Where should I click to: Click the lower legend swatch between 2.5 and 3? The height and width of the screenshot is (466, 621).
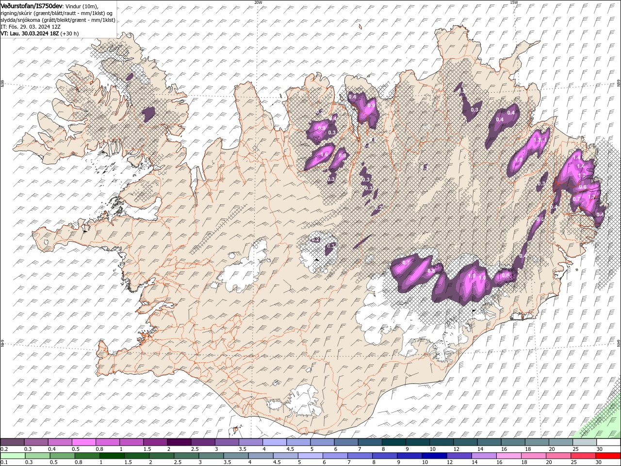click(x=186, y=456)
